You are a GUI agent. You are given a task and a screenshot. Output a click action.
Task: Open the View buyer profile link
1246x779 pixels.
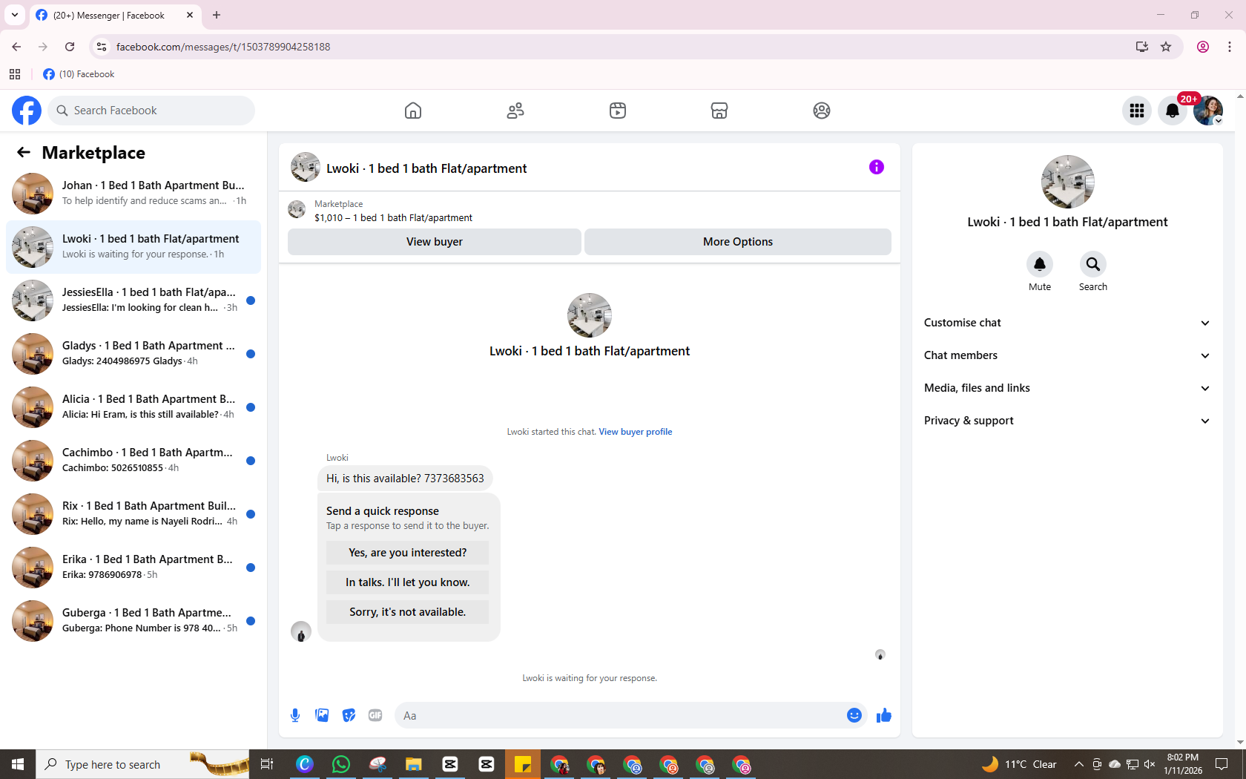pos(636,432)
